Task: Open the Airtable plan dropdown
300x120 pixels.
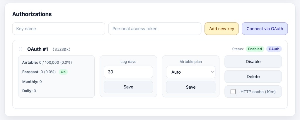Action: click(190, 72)
